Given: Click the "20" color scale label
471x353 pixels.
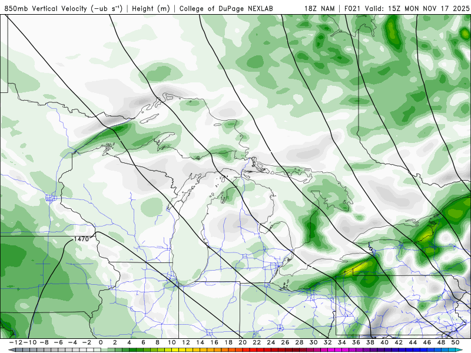Looking at the screenshot, I should tap(243, 342).
